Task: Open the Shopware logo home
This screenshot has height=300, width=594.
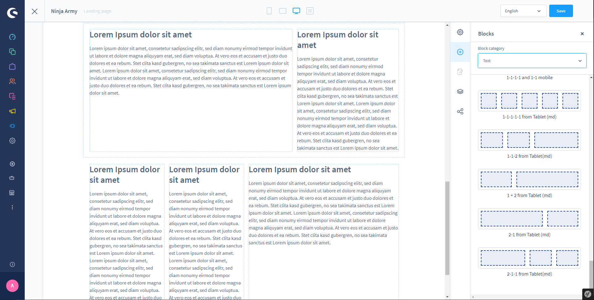Action: point(12,13)
